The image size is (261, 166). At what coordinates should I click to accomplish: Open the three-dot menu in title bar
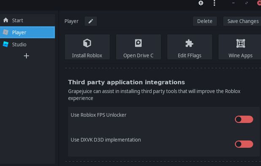pos(215,3)
